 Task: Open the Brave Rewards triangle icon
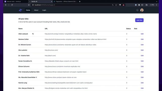point(124,5)
